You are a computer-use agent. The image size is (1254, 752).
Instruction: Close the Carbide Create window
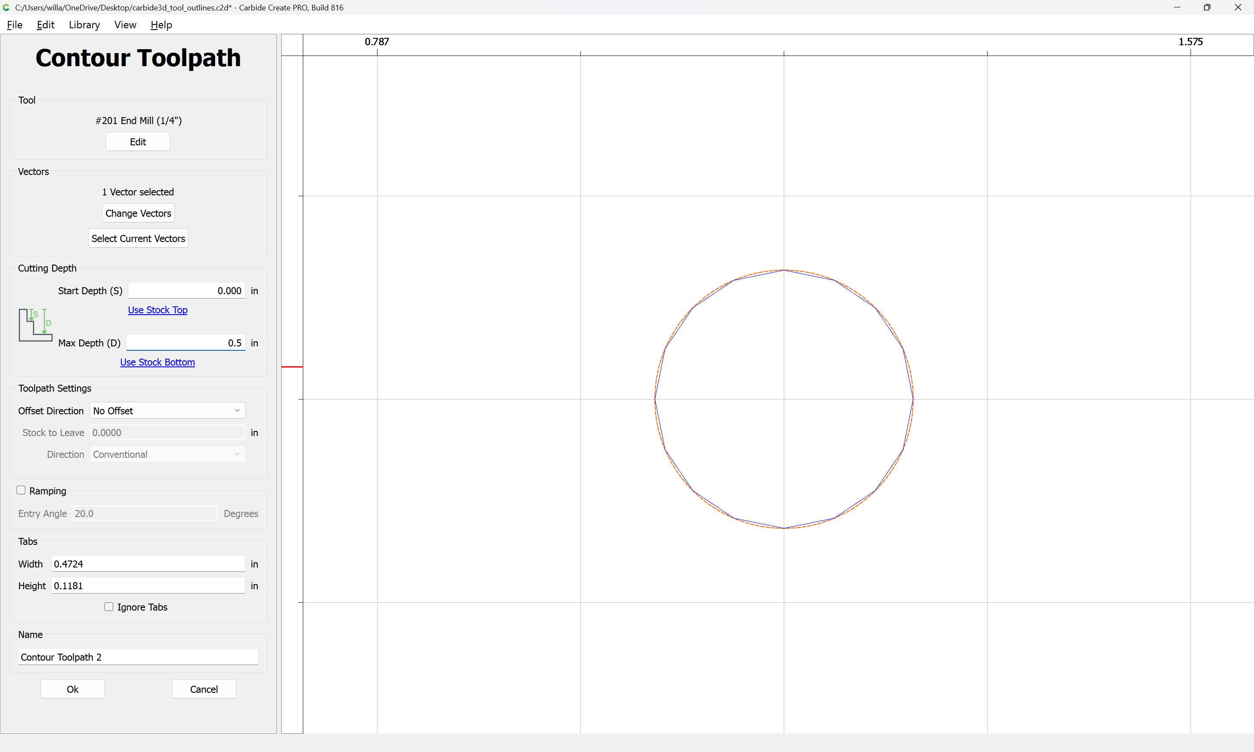1238,7
